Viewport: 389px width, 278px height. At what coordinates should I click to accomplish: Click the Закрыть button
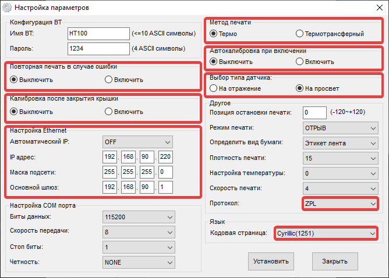(335, 261)
